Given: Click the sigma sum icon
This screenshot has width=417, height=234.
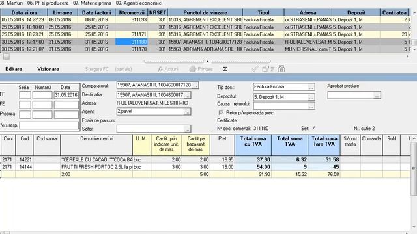Looking at the screenshot, I should [225, 69].
